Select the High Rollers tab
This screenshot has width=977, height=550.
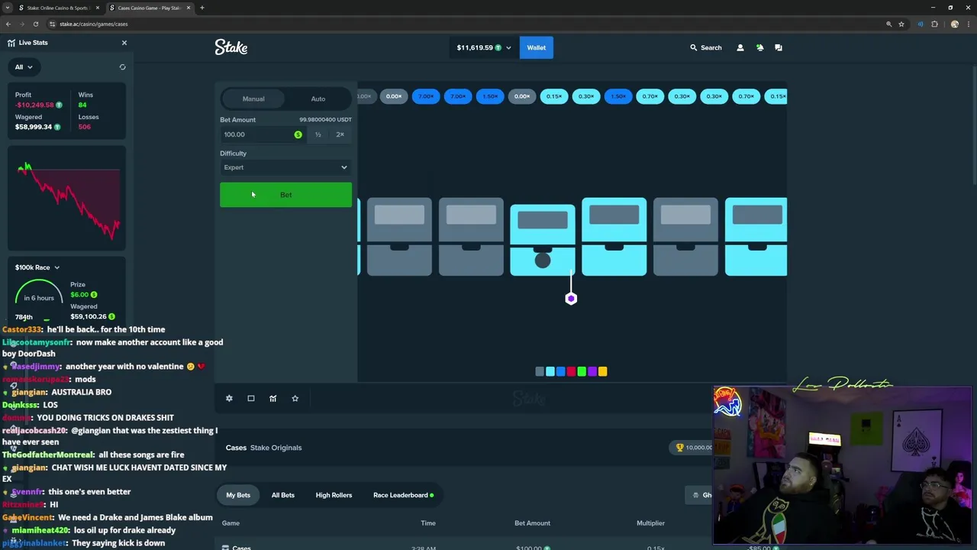334,495
